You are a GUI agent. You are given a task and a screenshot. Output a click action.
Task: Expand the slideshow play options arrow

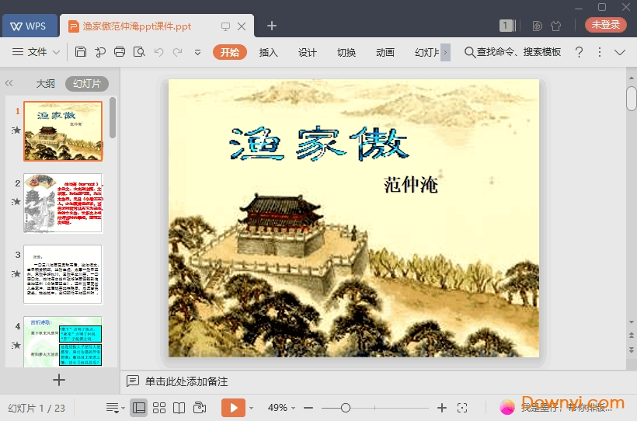point(253,408)
